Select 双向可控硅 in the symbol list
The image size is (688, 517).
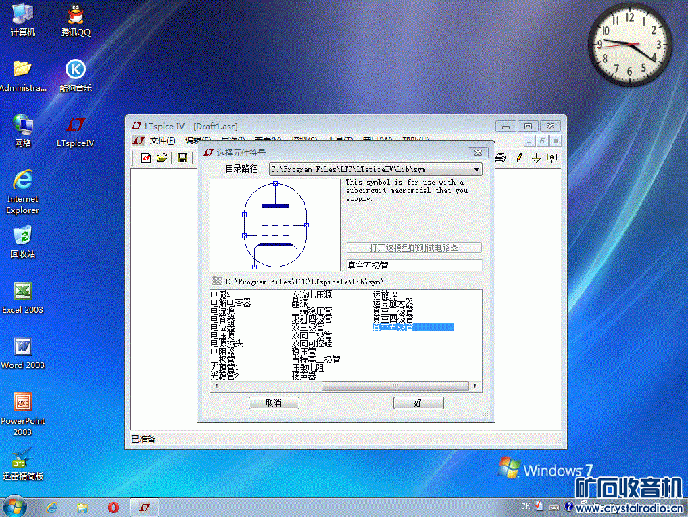(x=312, y=343)
